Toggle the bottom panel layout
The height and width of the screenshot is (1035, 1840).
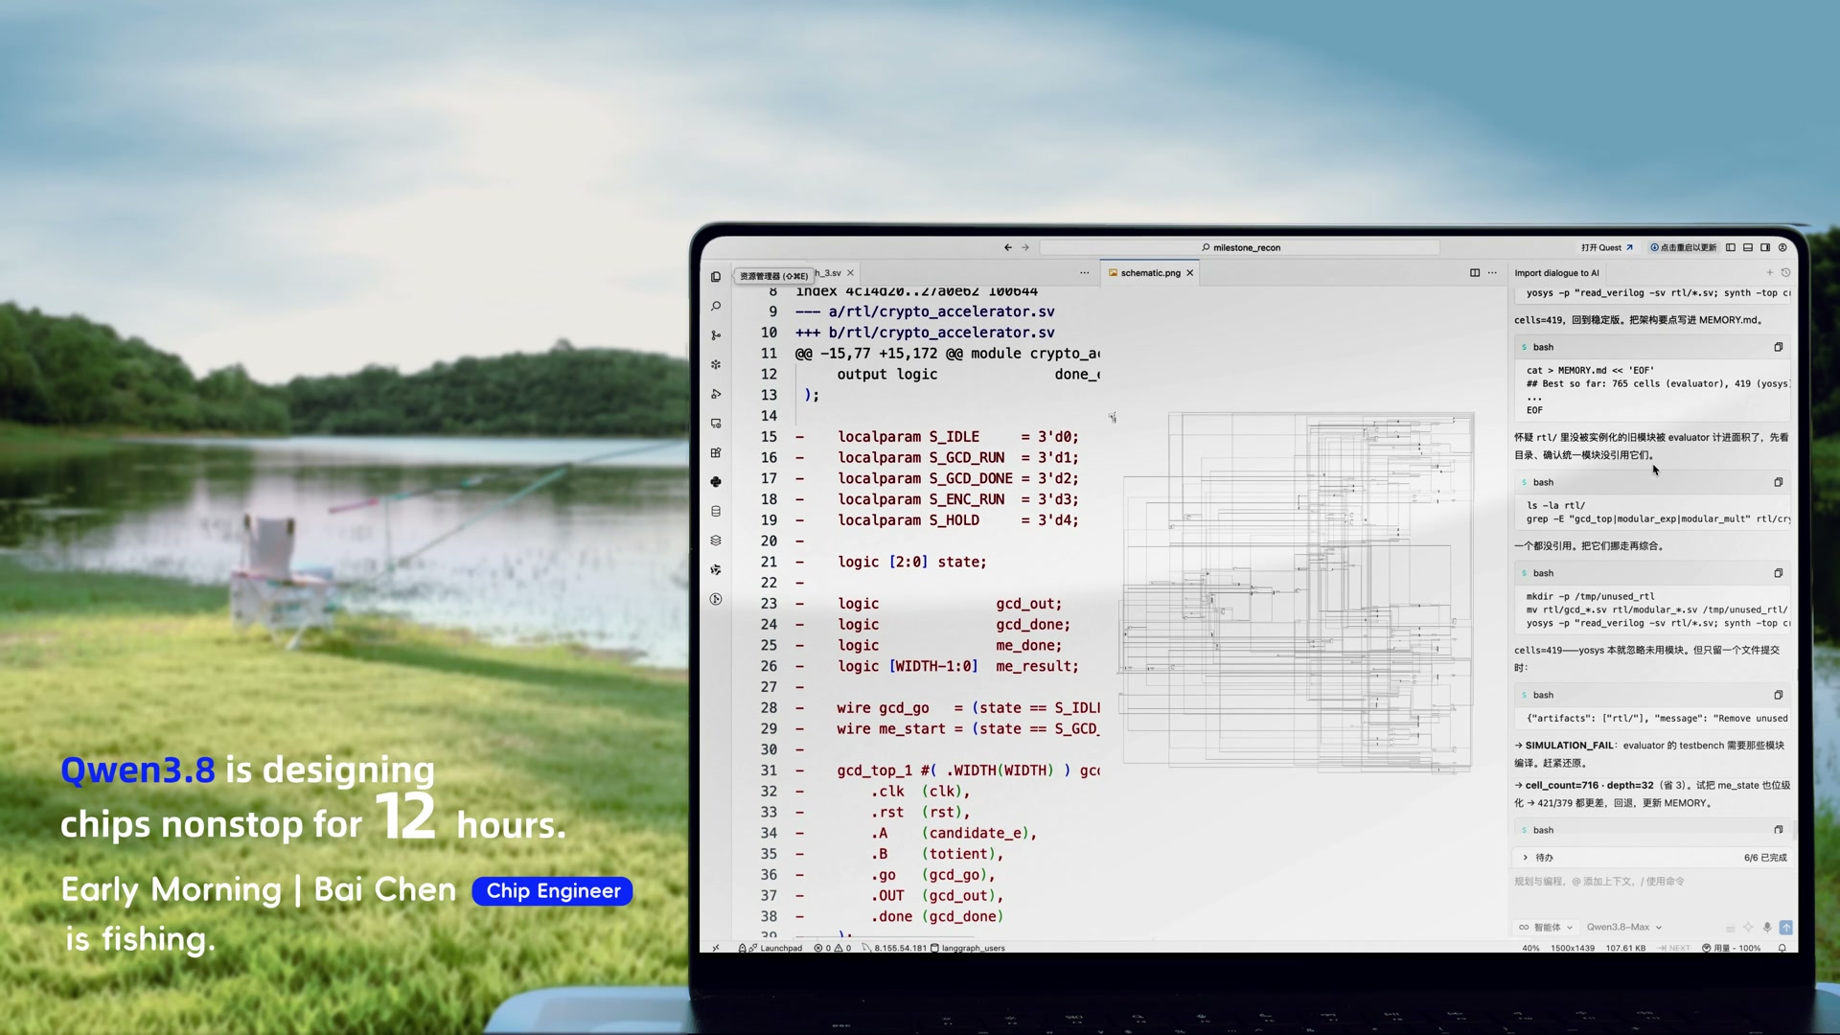pyautogui.click(x=1748, y=247)
